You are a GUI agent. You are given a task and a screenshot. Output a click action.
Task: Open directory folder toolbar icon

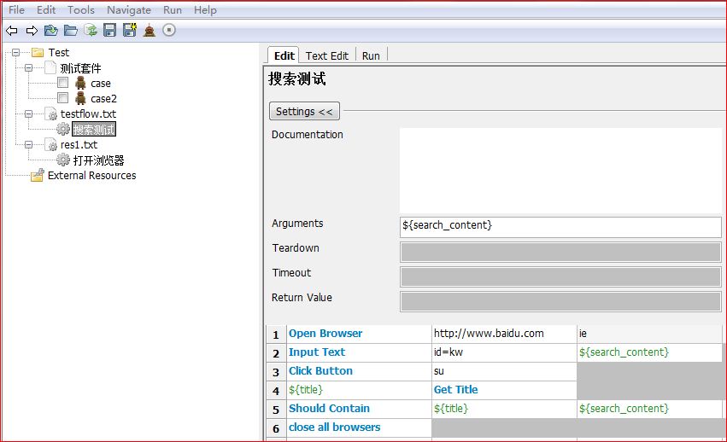(x=70, y=31)
